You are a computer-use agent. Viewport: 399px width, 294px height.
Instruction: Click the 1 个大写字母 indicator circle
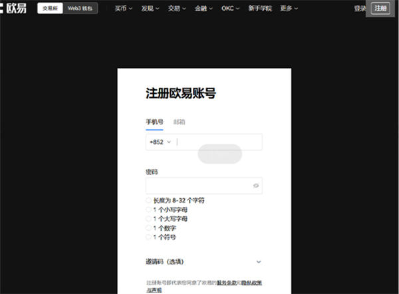[148, 219]
